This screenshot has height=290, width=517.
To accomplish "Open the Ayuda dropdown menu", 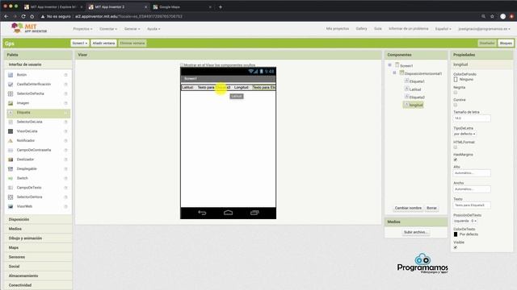I will (153, 29).
